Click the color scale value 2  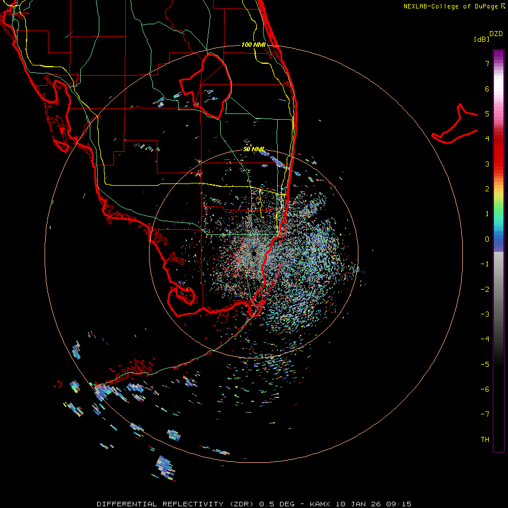coord(487,189)
